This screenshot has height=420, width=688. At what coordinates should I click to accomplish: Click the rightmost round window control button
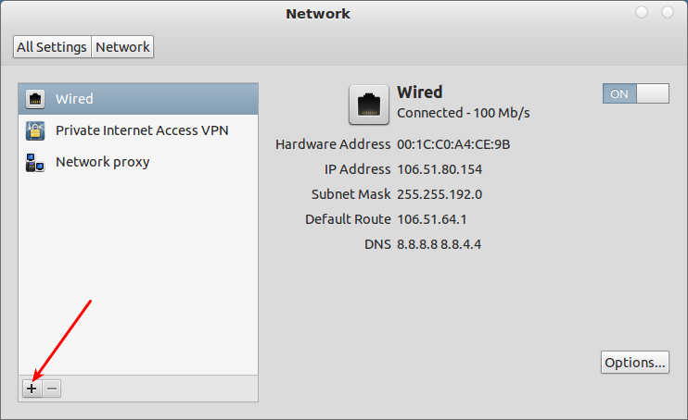click(x=668, y=13)
